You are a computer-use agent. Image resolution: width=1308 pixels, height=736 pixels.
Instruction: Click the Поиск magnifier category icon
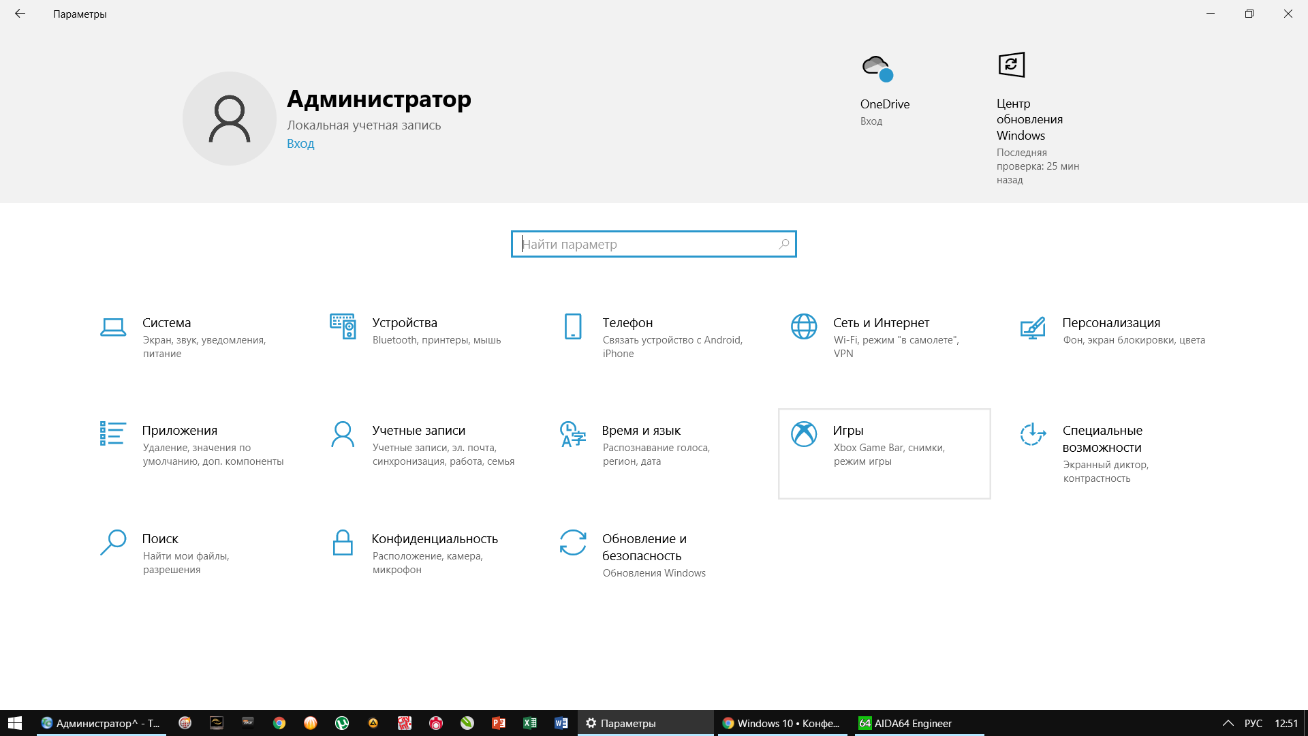(113, 542)
